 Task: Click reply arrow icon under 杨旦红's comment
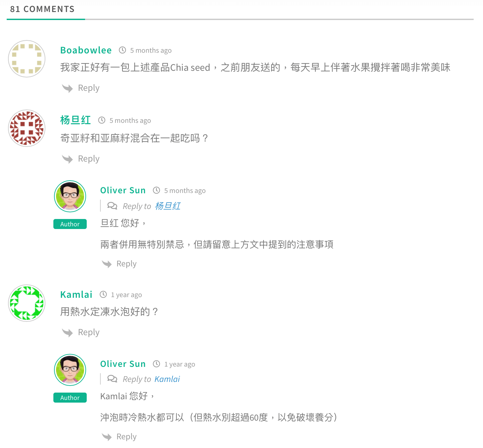coord(67,159)
